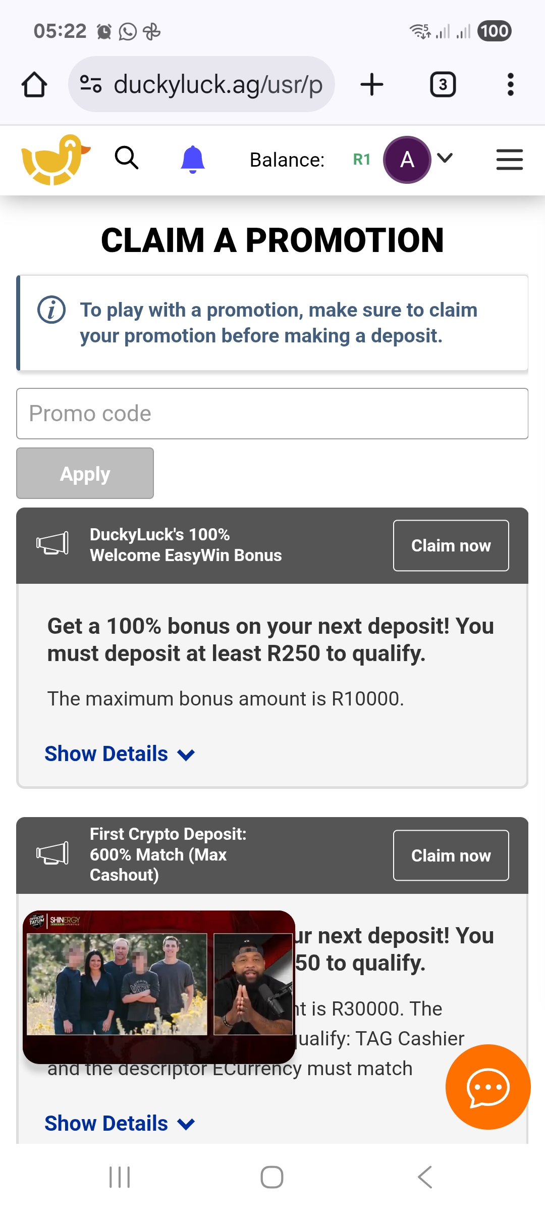Expand Show Details for Welcome EasyWin Bonus
This screenshot has width=545, height=1212.
[x=119, y=754]
